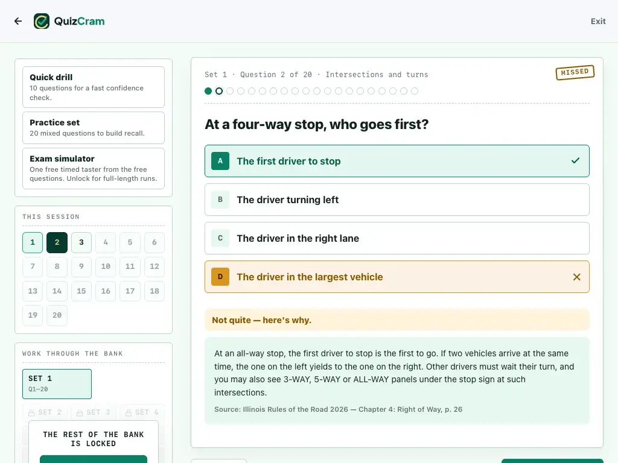Screen dimensions: 618x463
Task: Click the question heading "At a four-way stop, who goes first?"
Action: 316,124
